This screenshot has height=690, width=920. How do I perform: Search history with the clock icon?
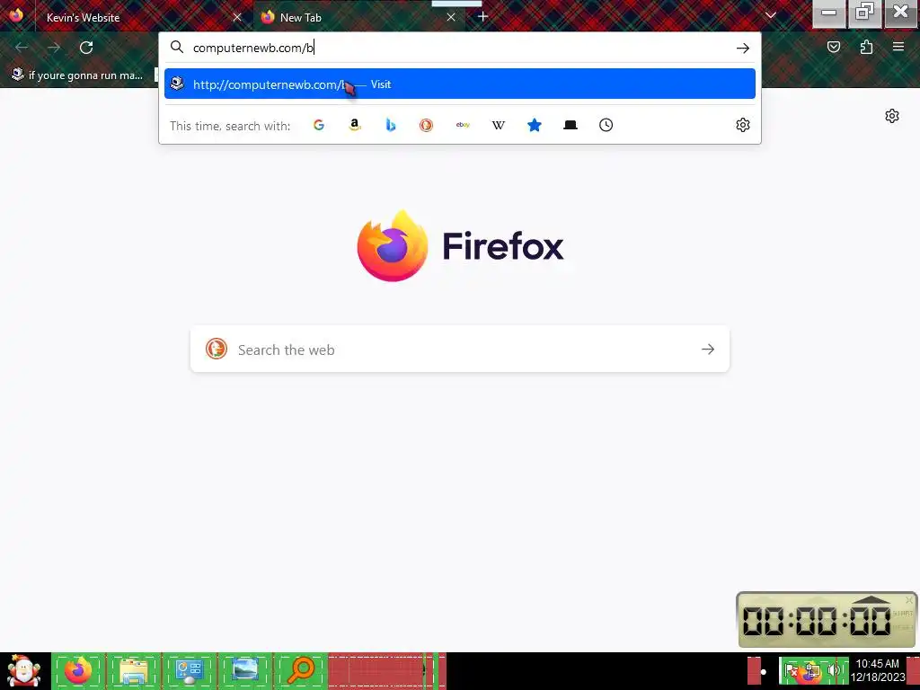pyautogui.click(x=606, y=125)
